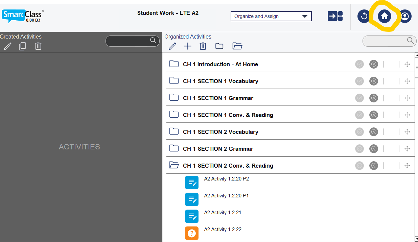Expand CH 1 SECTION 1 Grammar folder
Viewport: 418px width, 242px height.
point(174,97)
